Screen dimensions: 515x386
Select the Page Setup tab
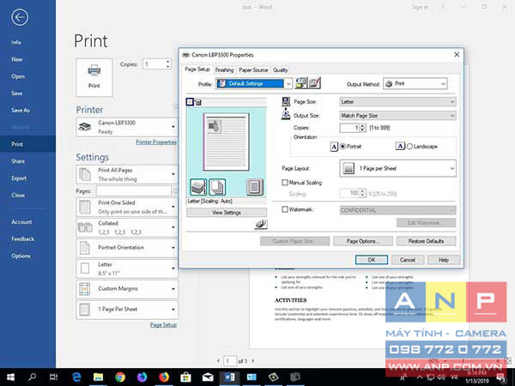click(197, 69)
